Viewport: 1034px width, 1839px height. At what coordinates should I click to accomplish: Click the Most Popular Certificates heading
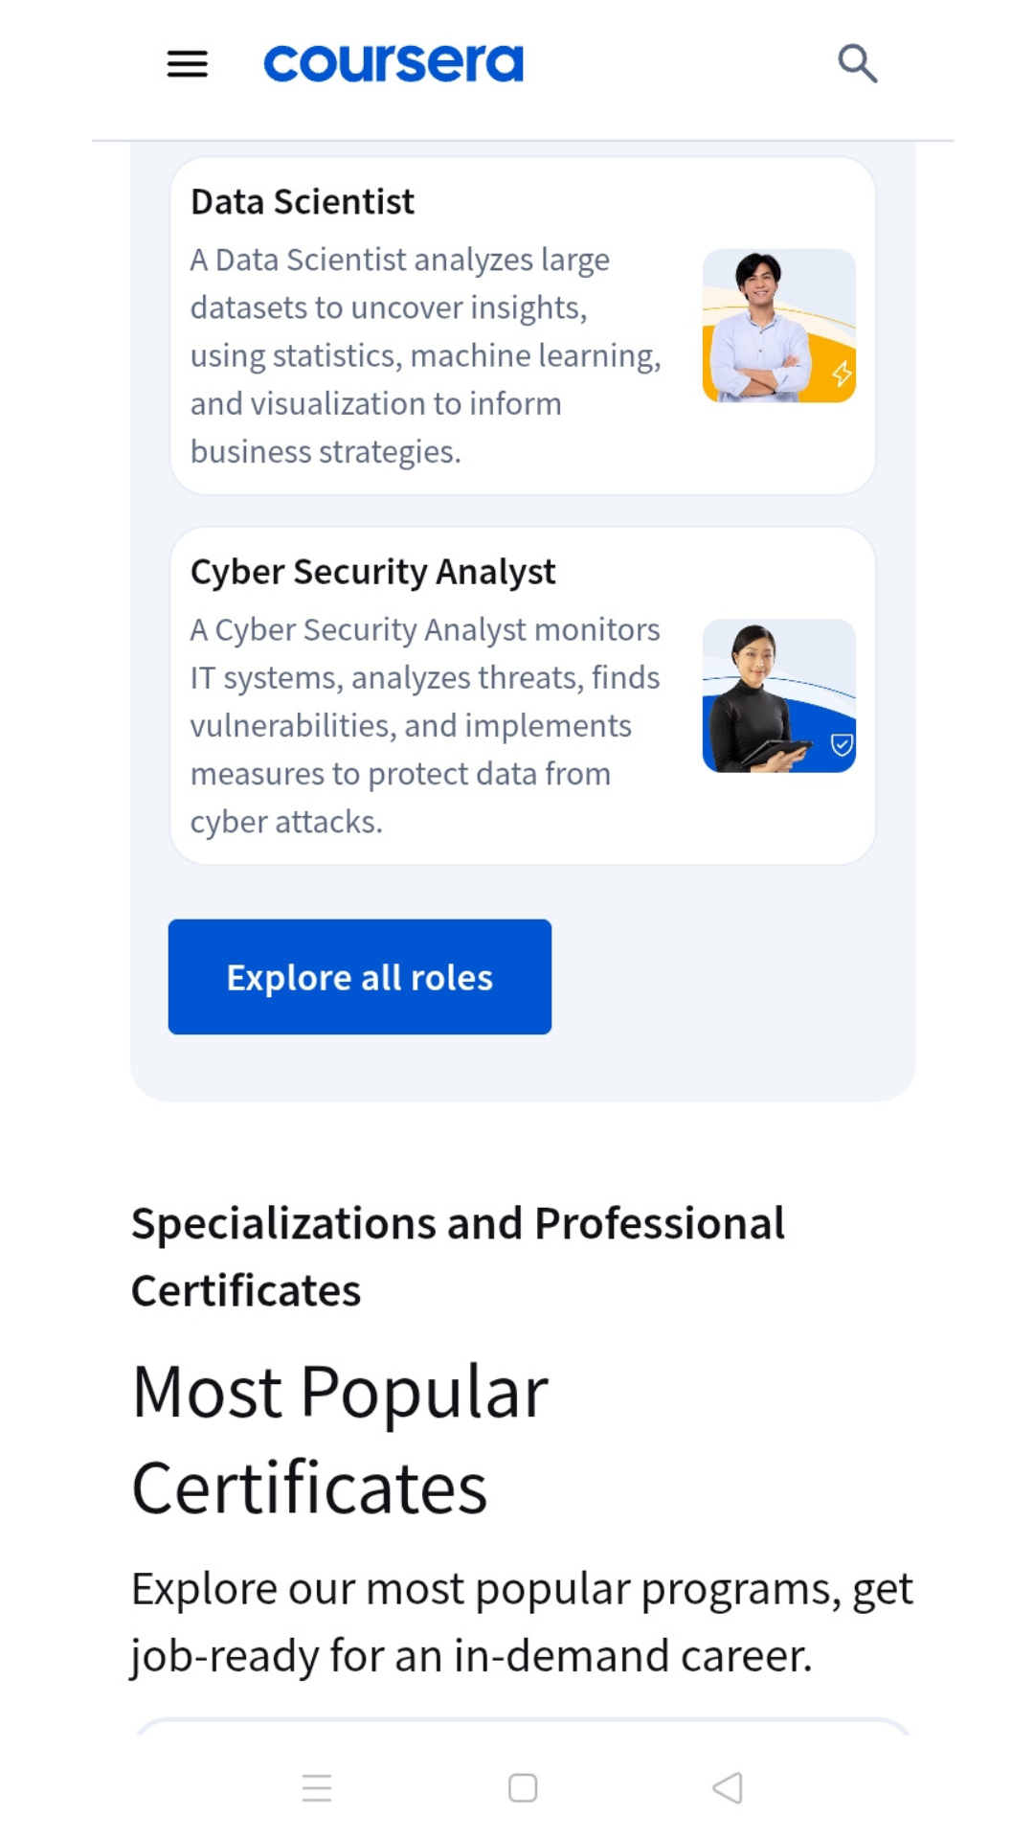[x=339, y=1437]
